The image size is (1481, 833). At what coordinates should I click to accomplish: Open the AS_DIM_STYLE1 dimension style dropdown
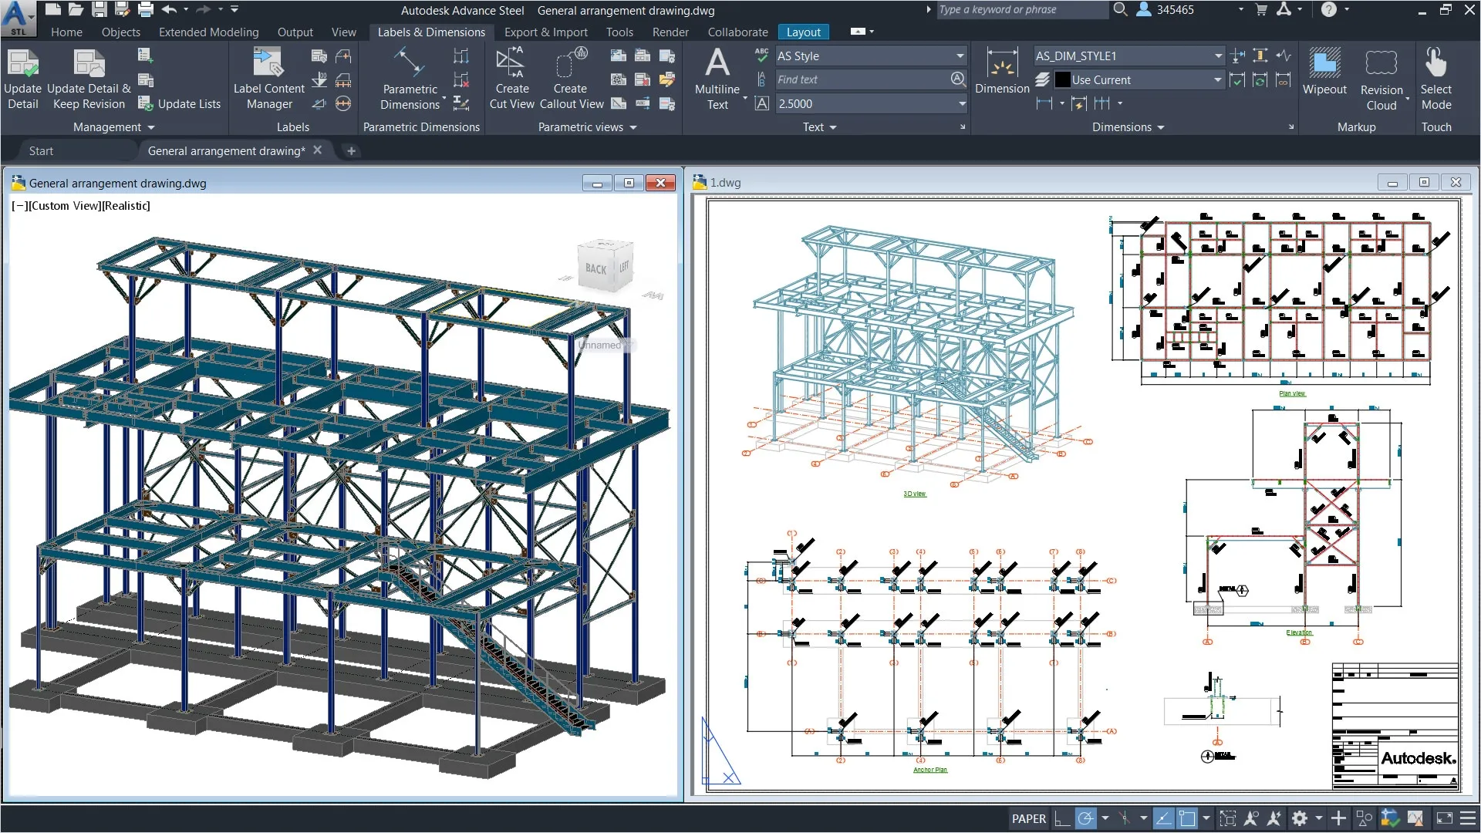(x=1217, y=56)
